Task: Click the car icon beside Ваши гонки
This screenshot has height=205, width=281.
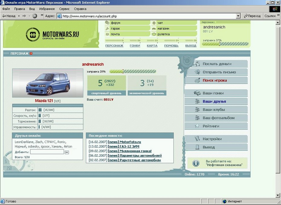Action: coord(197,93)
